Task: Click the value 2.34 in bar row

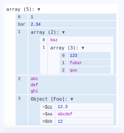Action: 36,24
